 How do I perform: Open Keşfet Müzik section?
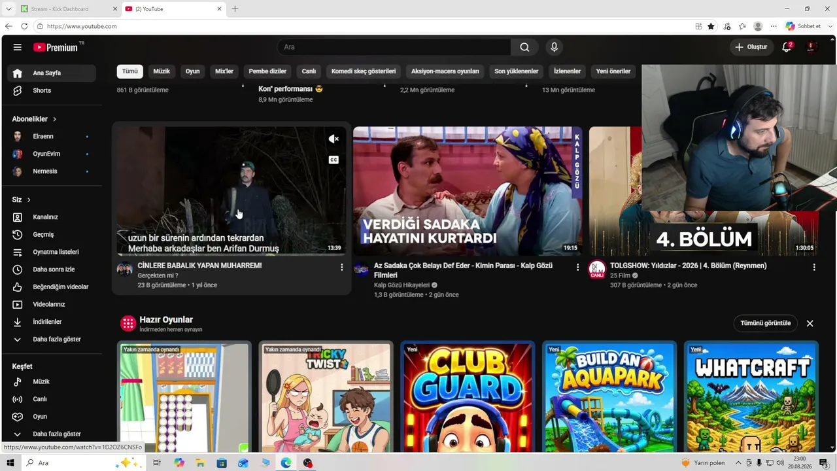click(51, 381)
